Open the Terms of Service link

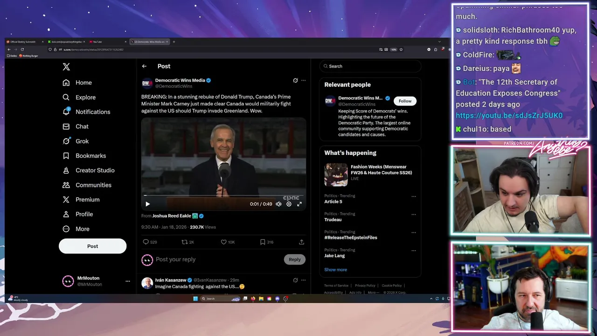[336, 286]
